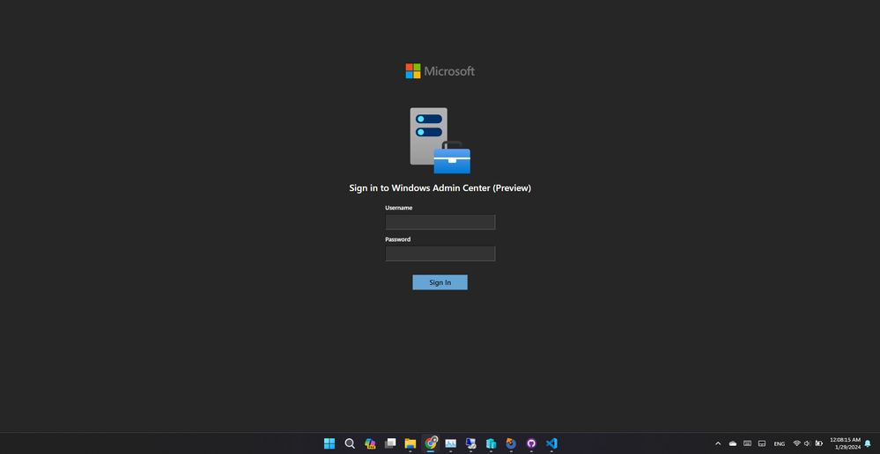Open the ENG language switcher
The width and height of the screenshot is (880, 454).
pos(780,444)
